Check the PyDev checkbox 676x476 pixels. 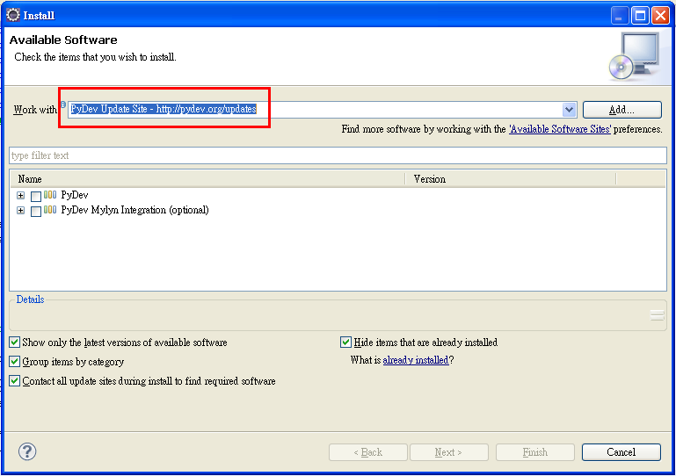tap(36, 197)
